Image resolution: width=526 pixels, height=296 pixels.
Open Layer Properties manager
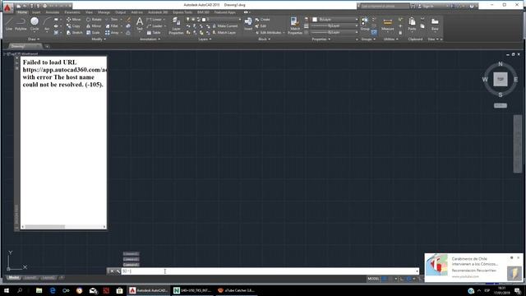click(176, 25)
